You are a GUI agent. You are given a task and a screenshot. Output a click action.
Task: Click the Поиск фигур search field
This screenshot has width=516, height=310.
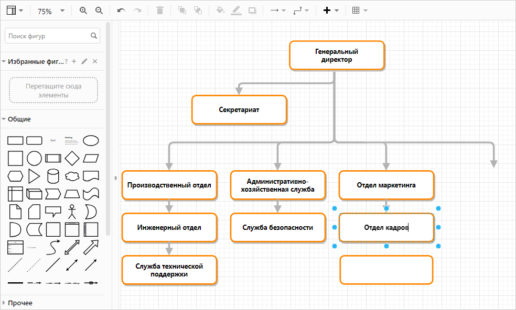[x=52, y=36]
